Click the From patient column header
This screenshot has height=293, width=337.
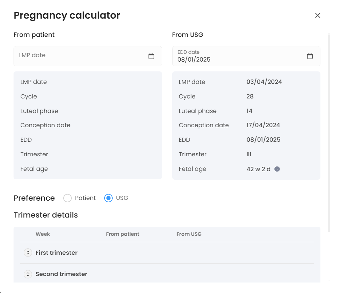click(x=122, y=234)
